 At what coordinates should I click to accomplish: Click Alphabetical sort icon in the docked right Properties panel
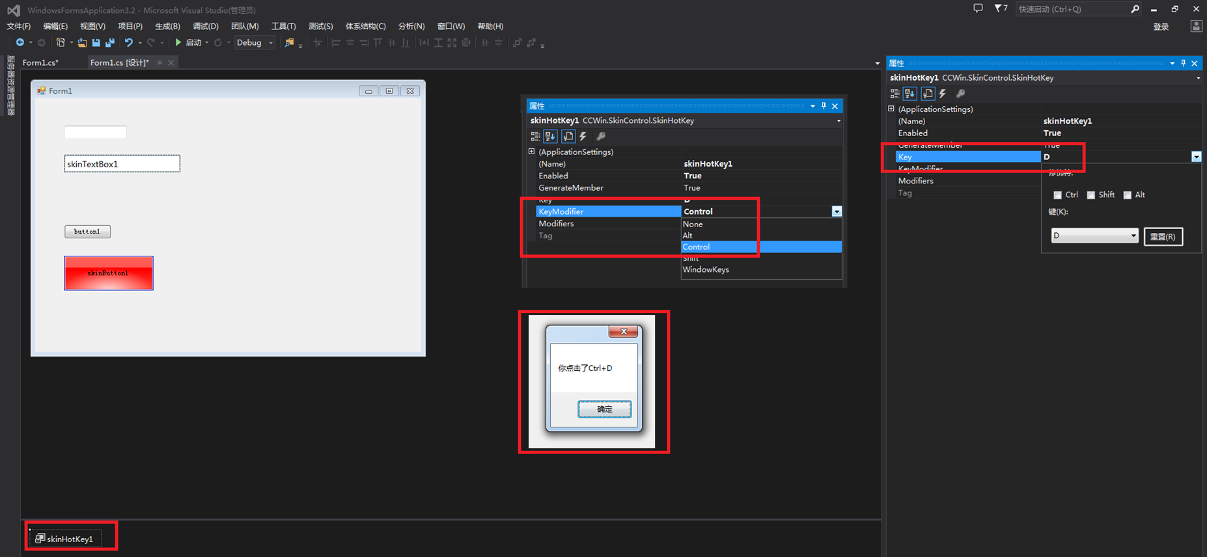pos(910,94)
